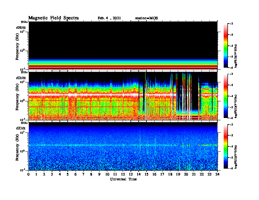Viewport: 259px width, 200px height.
Task: Click hour 12 on the Universal Time axis
Action: pos(123,175)
